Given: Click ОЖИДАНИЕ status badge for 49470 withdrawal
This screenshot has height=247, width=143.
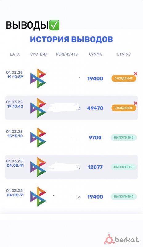Looking at the screenshot, I should [124, 108].
